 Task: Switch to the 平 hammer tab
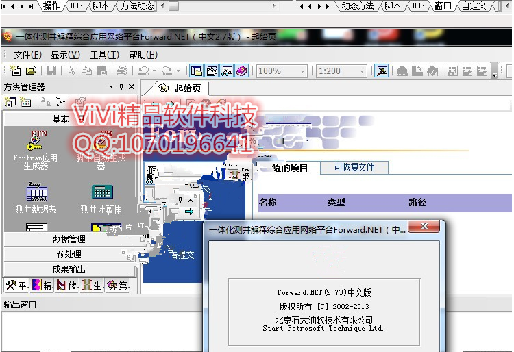coord(16,285)
